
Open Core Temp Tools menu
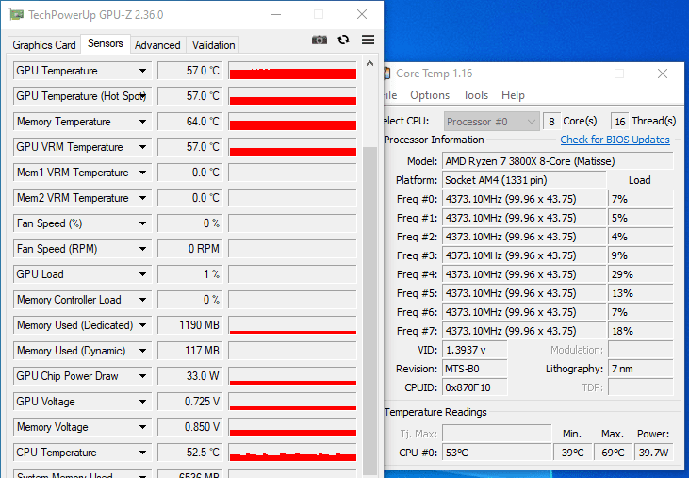coord(475,95)
